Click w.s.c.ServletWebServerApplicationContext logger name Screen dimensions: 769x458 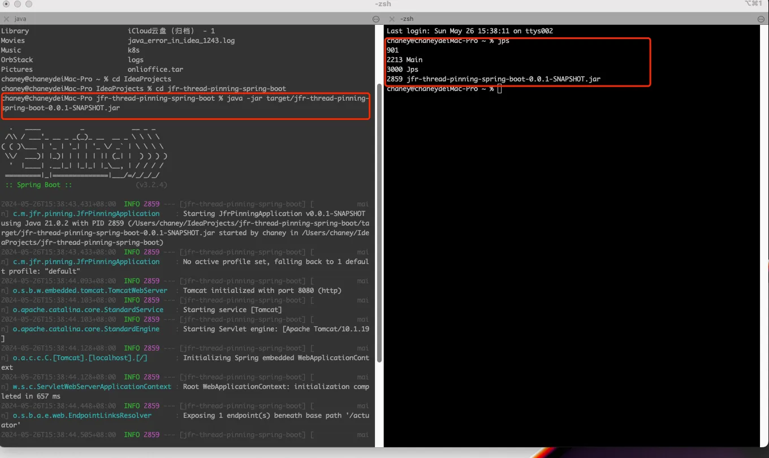pyautogui.click(x=92, y=387)
